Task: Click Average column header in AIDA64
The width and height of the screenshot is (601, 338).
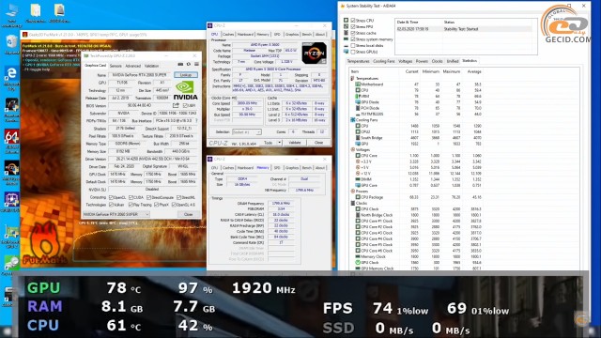Action: click(473, 71)
